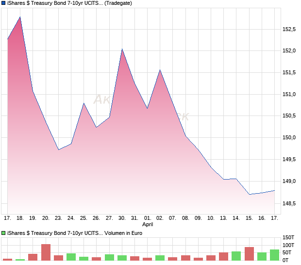Screen dimensions: 301x265
Task: Click the 31. date label on the x-axis
Action: click(134, 218)
